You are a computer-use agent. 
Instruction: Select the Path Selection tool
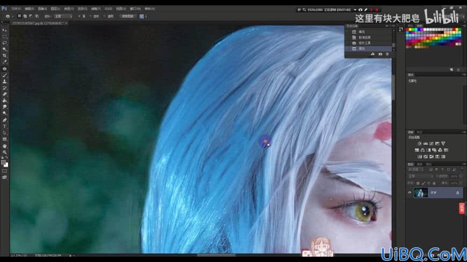click(x=4, y=133)
